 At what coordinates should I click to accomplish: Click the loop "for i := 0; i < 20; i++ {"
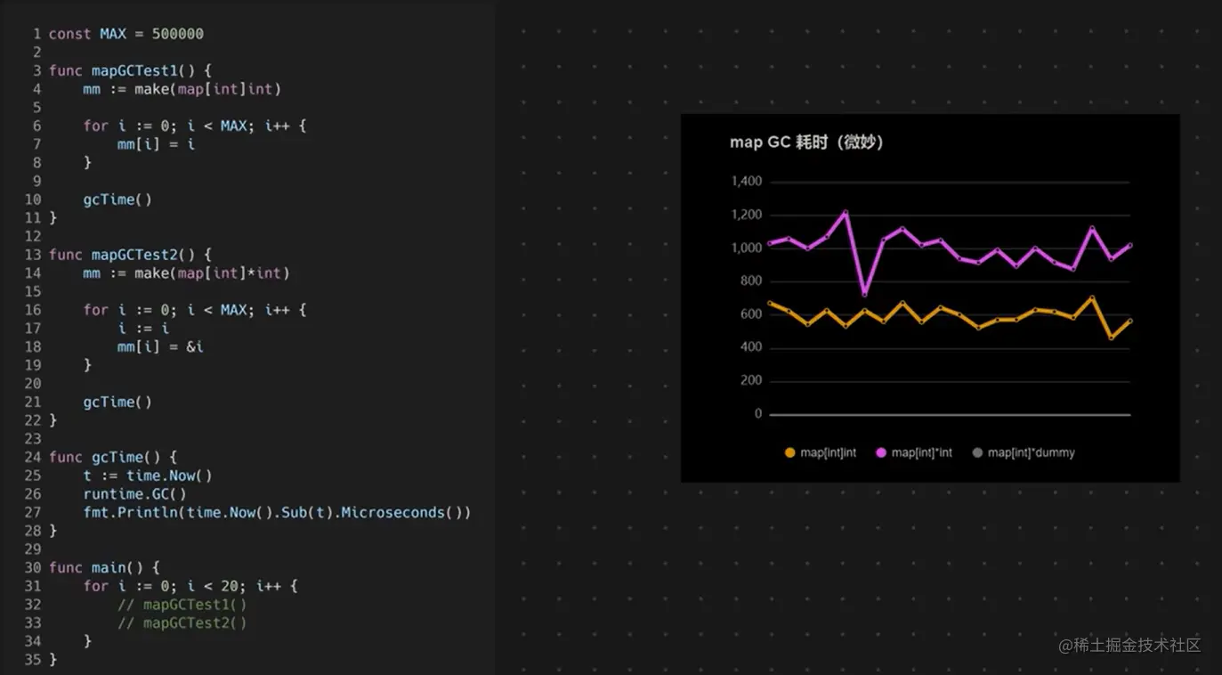pos(190,586)
